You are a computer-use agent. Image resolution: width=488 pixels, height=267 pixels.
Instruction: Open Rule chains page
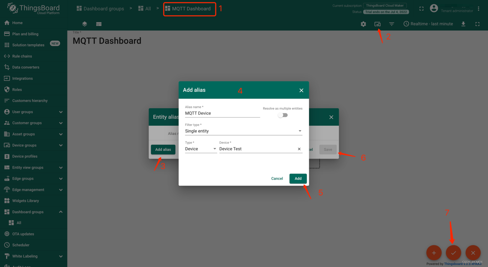pos(33,56)
